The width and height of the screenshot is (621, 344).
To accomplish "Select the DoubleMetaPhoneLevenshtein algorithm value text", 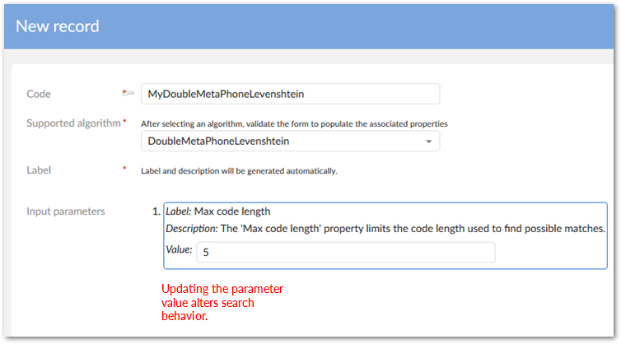I will pos(218,142).
